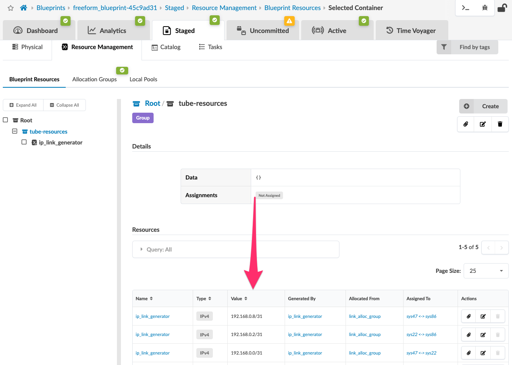
Task: Open the Page Size dropdown
Action: pyautogui.click(x=486, y=271)
